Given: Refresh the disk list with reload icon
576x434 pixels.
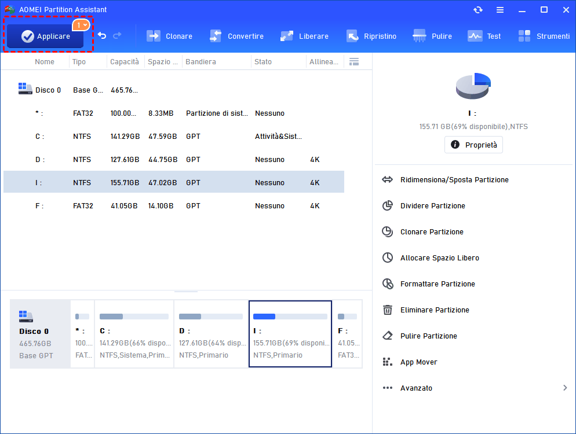Looking at the screenshot, I should (478, 10).
